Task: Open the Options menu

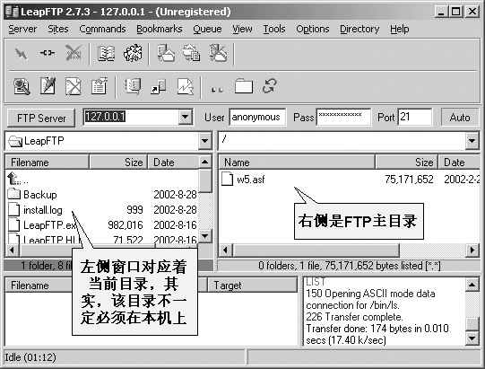Action: [x=313, y=29]
